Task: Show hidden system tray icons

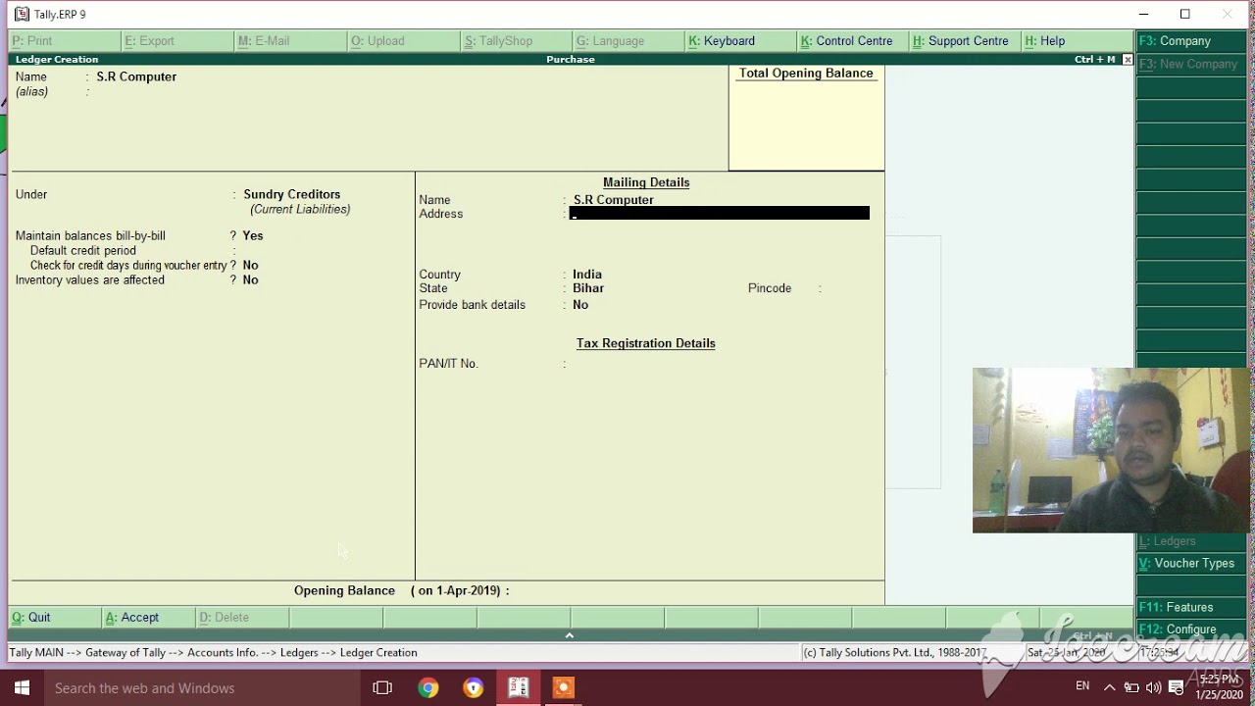Action: (1109, 687)
